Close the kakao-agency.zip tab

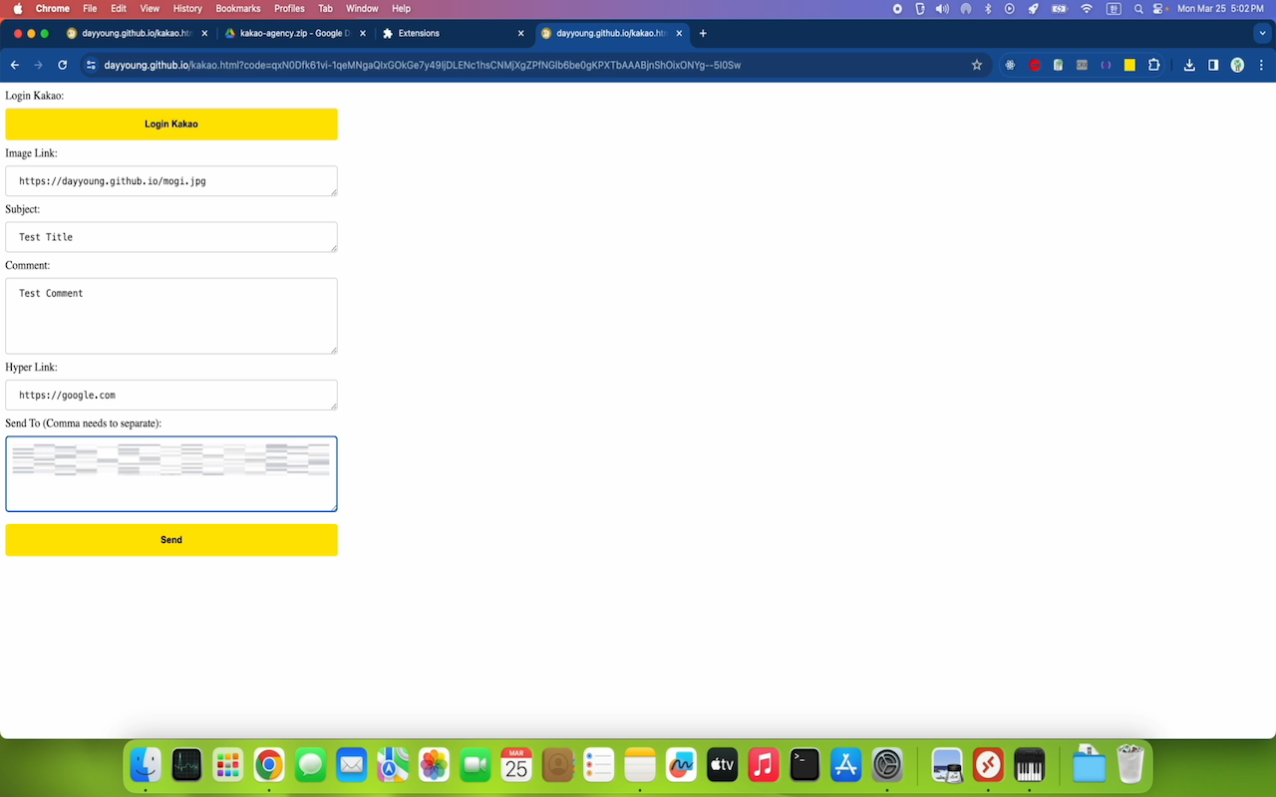pyautogui.click(x=362, y=33)
